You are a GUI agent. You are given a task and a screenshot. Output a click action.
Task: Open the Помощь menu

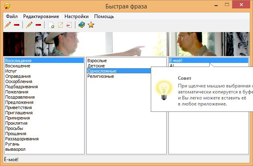click(x=104, y=16)
